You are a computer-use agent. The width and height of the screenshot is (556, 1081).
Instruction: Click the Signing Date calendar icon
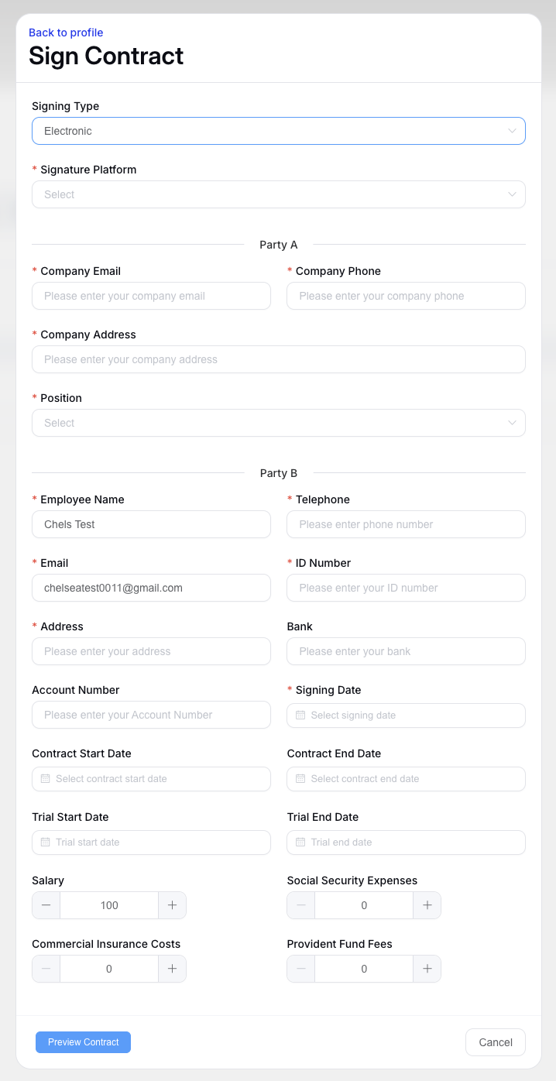[300, 716]
